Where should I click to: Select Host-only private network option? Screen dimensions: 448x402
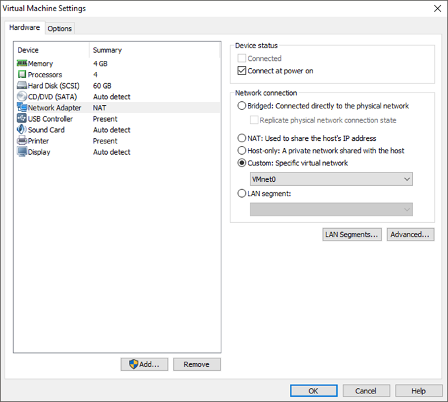click(242, 151)
